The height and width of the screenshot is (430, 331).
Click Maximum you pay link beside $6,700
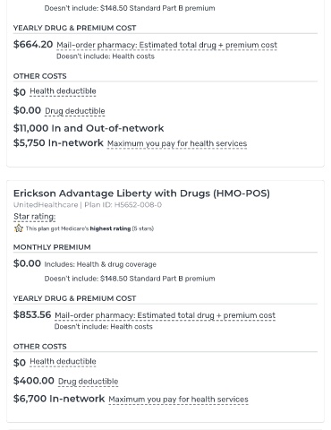(178, 400)
